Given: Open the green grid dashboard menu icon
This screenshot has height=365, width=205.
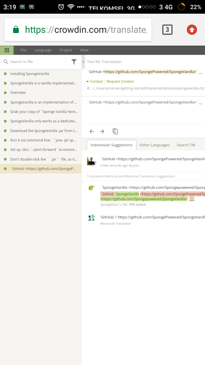Looking at the screenshot, I should tap(7, 50).
